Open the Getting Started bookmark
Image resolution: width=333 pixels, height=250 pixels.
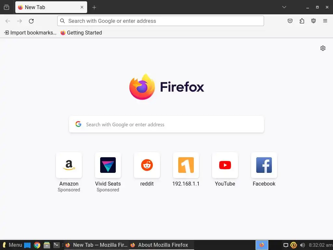pos(81,33)
